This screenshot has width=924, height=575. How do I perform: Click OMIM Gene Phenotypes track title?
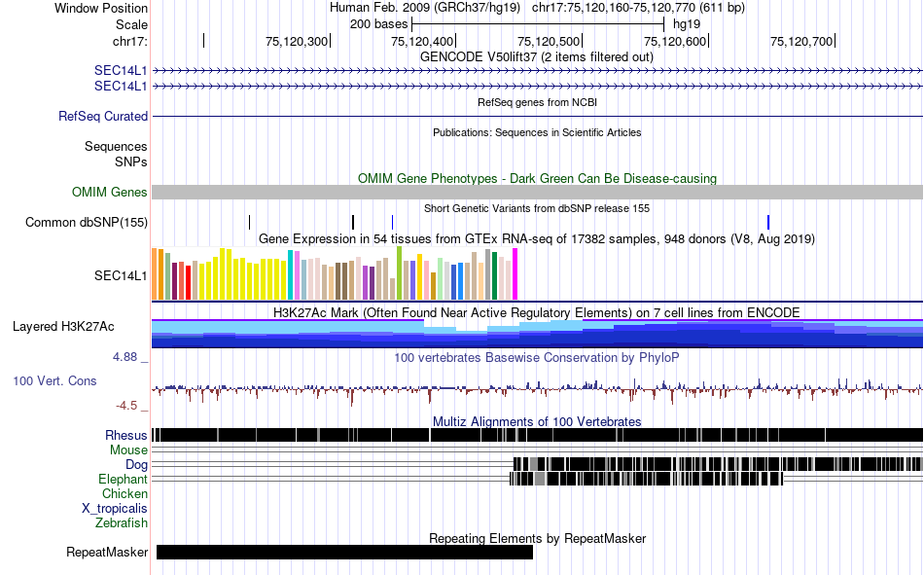click(537, 178)
